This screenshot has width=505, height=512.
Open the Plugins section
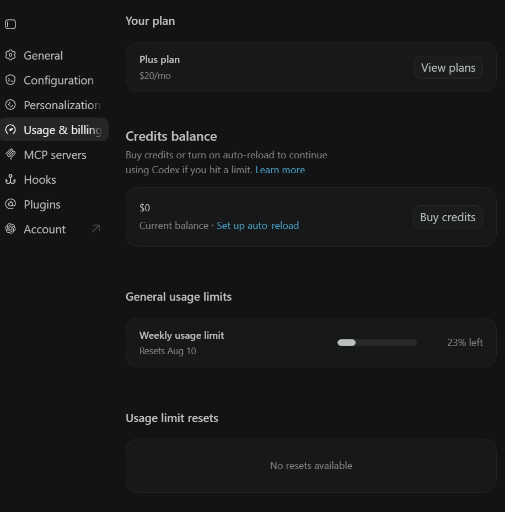[x=54, y=204]
